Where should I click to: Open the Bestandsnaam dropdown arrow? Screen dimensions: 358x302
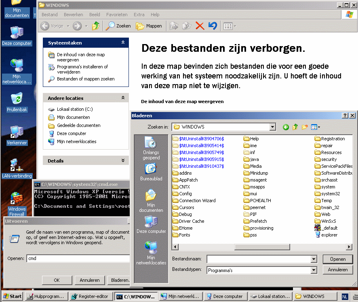[314, 259]
